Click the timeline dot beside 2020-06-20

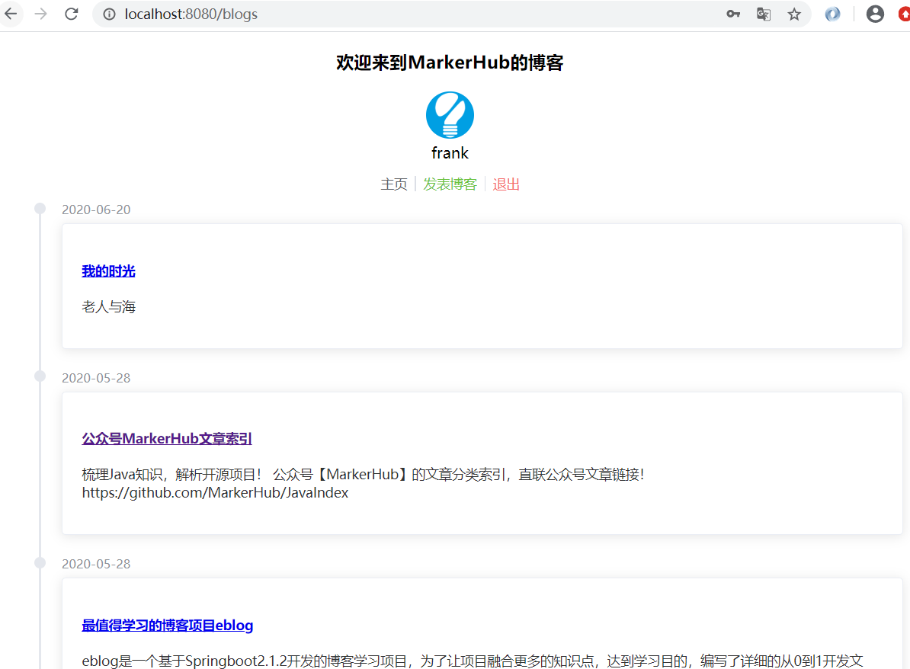40,207
